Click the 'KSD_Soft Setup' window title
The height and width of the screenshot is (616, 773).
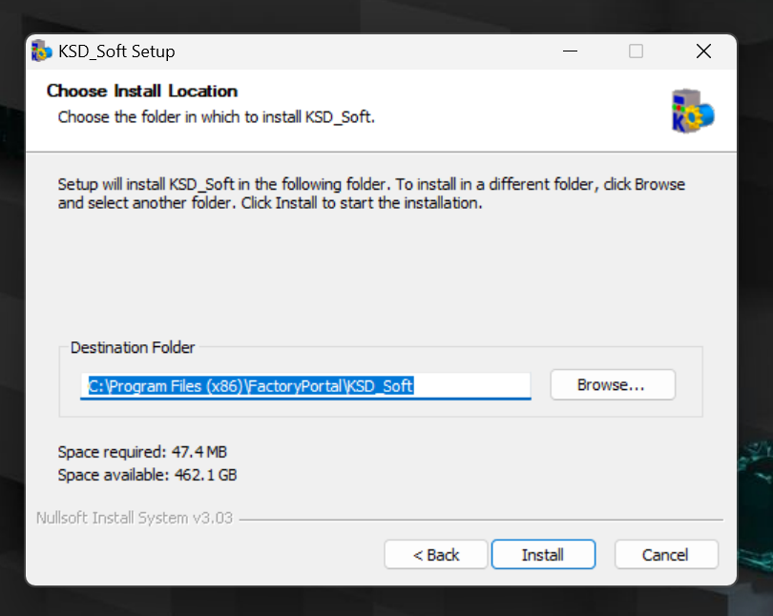point(116,51)
